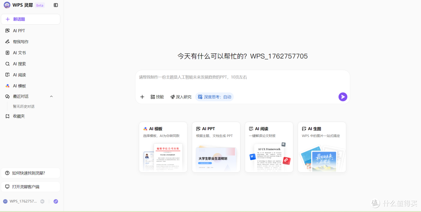Click the AI 文书 document icon
The image size is (421, 212).
click(7, 53)
